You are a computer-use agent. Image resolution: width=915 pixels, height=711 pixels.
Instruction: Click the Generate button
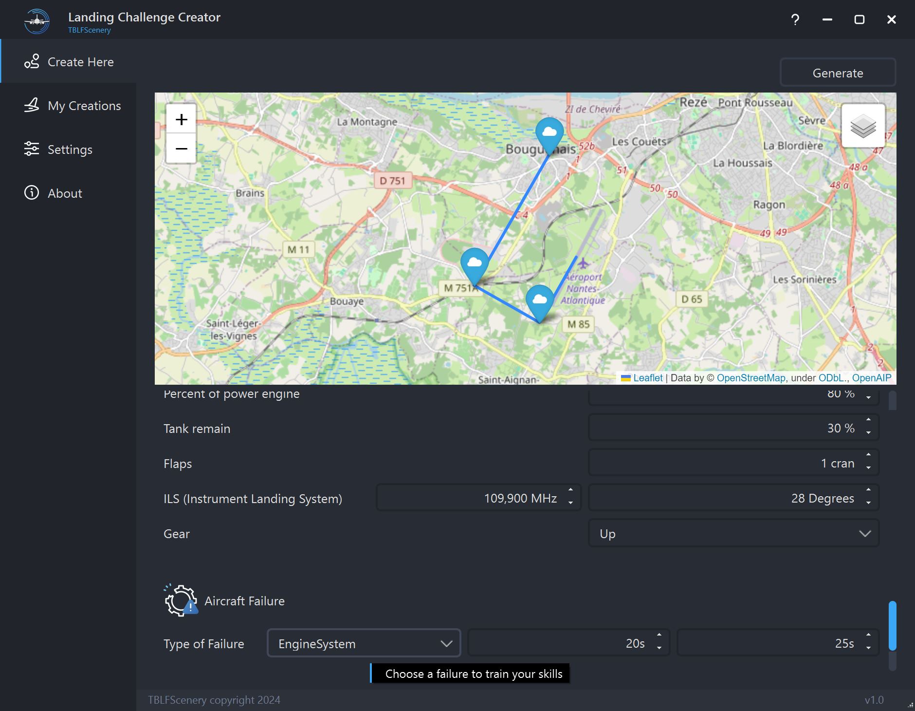pos(838,73)
